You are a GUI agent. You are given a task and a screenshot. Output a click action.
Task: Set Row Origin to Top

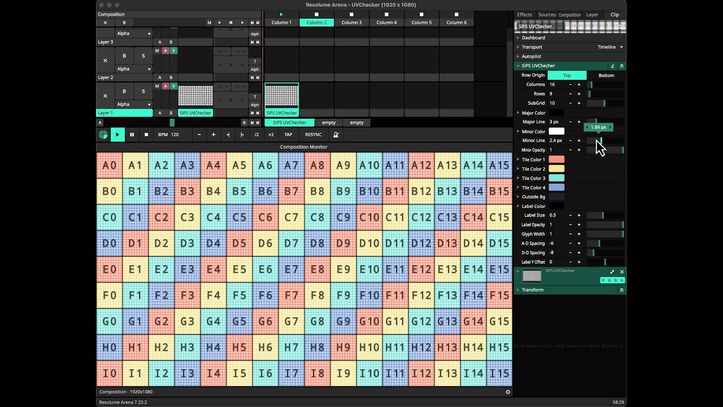pyautogui.click(x=567, y=75)
